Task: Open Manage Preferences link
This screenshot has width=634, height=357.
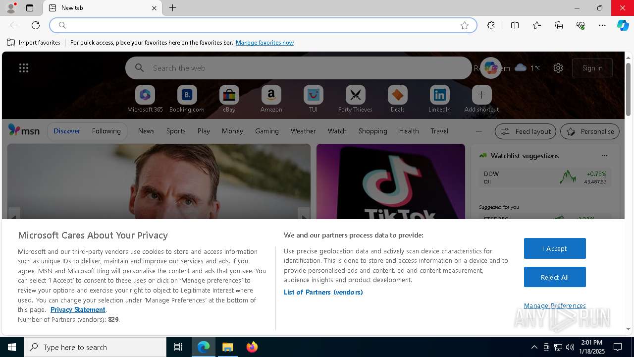Action: click(555, 305)
